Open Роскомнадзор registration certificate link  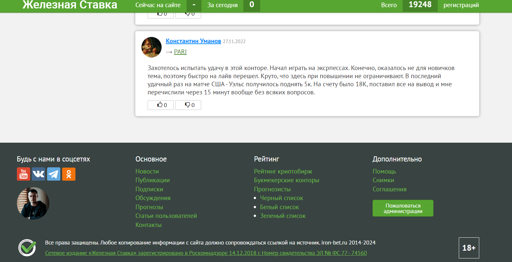tap(206, 253)
